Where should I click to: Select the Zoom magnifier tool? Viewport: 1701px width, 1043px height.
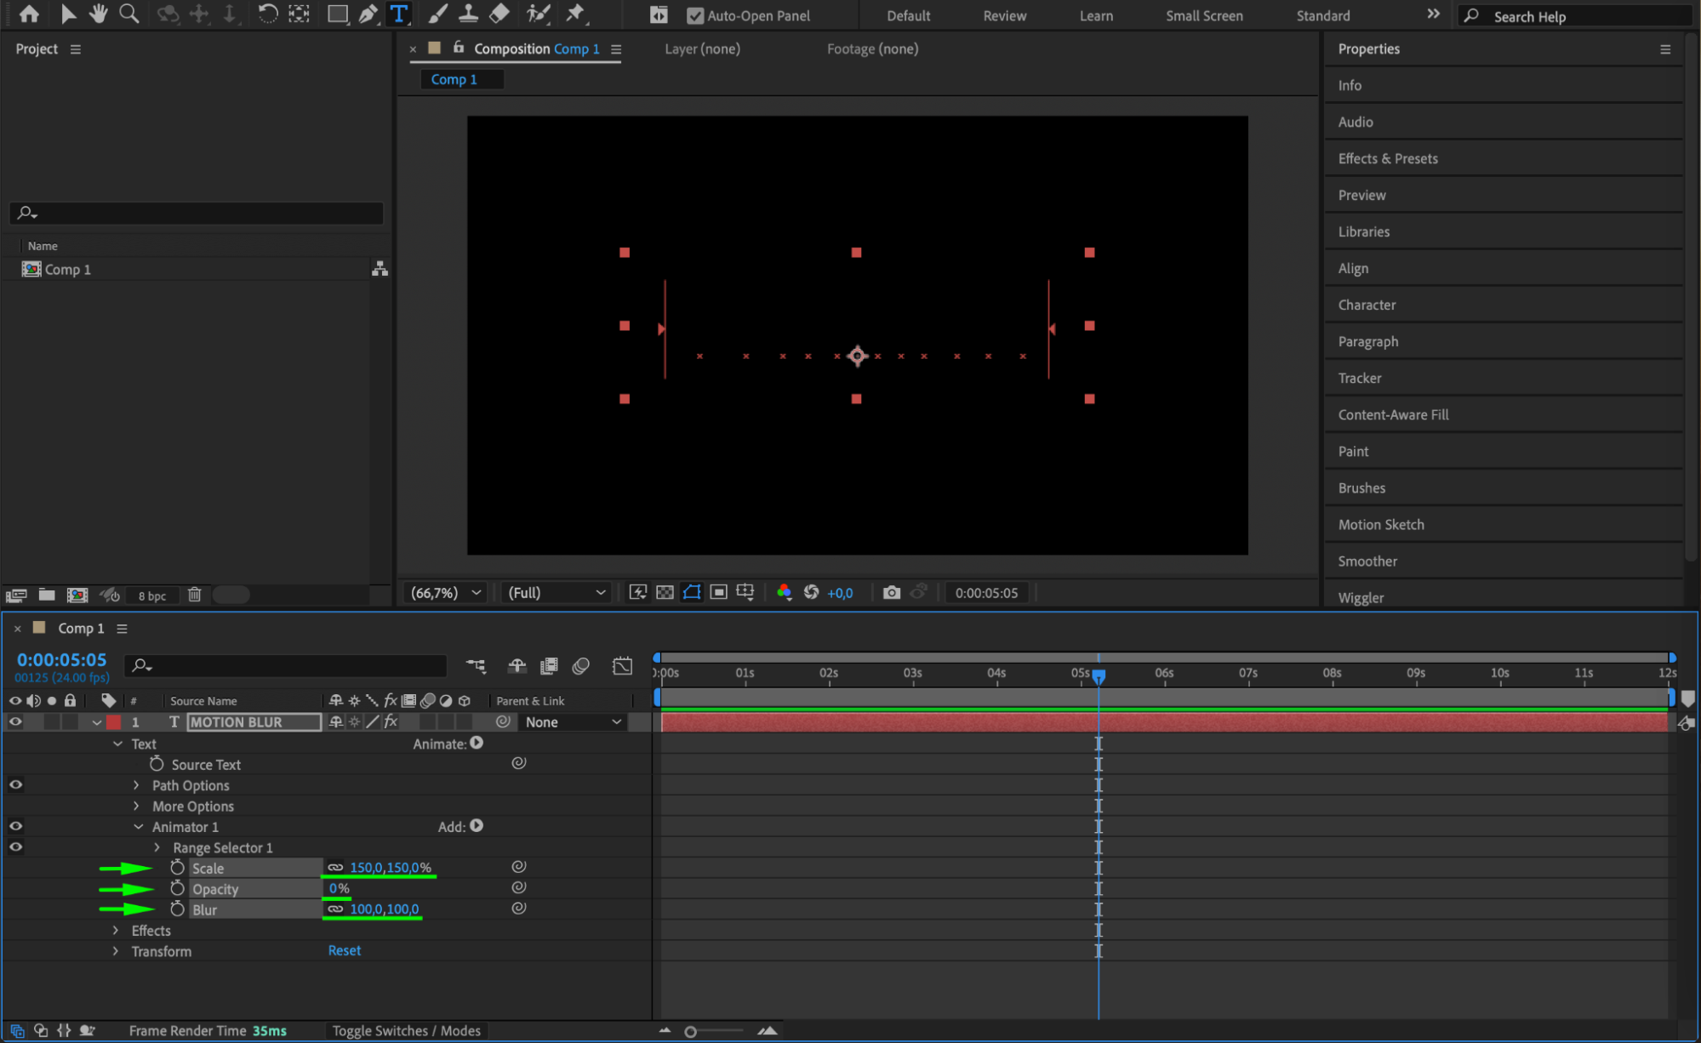click(x=128, y=14)
